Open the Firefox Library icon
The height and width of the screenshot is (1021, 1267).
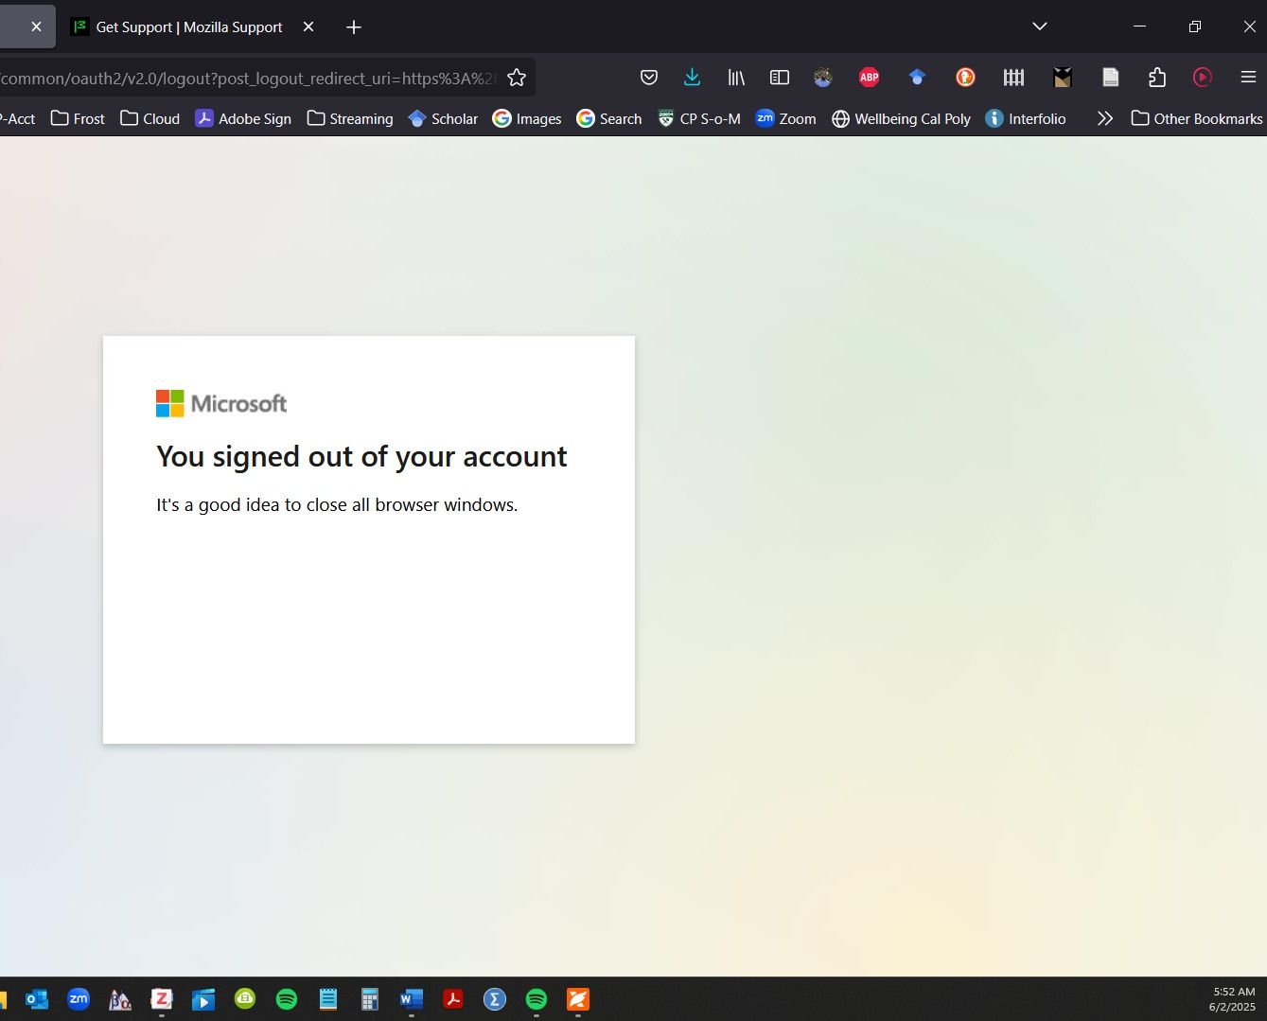click(736, 78)
